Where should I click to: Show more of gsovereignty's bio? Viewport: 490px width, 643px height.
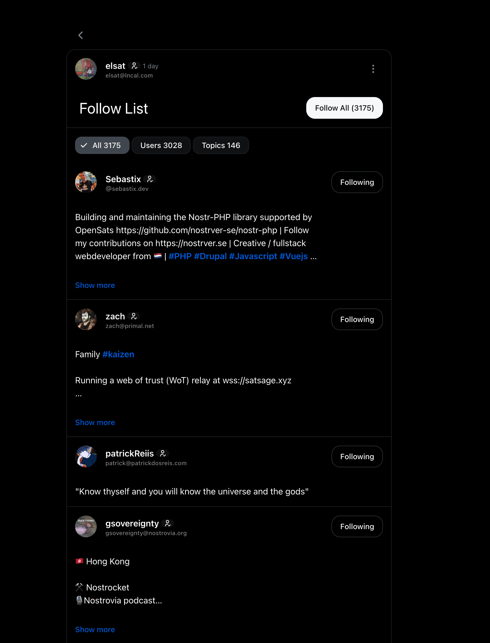(x=95, y=629)
